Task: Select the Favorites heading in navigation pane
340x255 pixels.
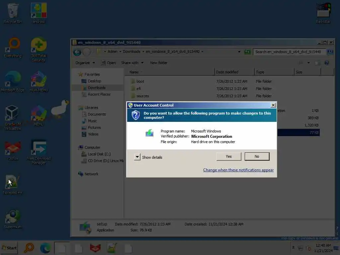Action: (92, 74)
